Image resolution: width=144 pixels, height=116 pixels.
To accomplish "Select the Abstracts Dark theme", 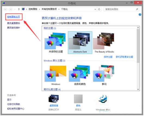I will coord(80,43).
